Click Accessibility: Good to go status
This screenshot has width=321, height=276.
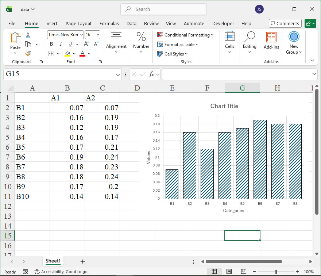click(x=61, y=272)
